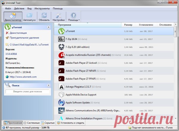Sort list by Размер column header
This screenshot has height=131, width=179.
tap(128, 25)
